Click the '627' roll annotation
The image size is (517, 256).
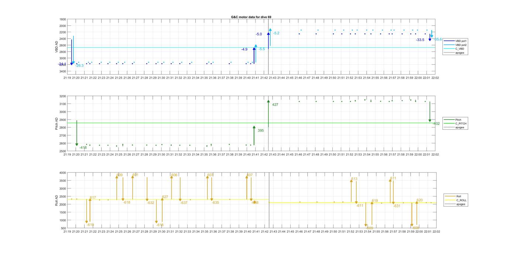(x=165, y=197)
